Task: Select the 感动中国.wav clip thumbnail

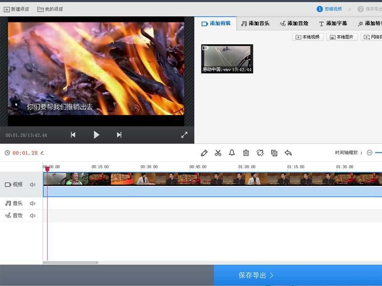Action: click(226, 58)
